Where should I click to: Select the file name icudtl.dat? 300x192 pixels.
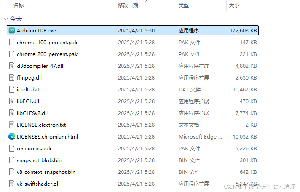click(x=28, y=90)
